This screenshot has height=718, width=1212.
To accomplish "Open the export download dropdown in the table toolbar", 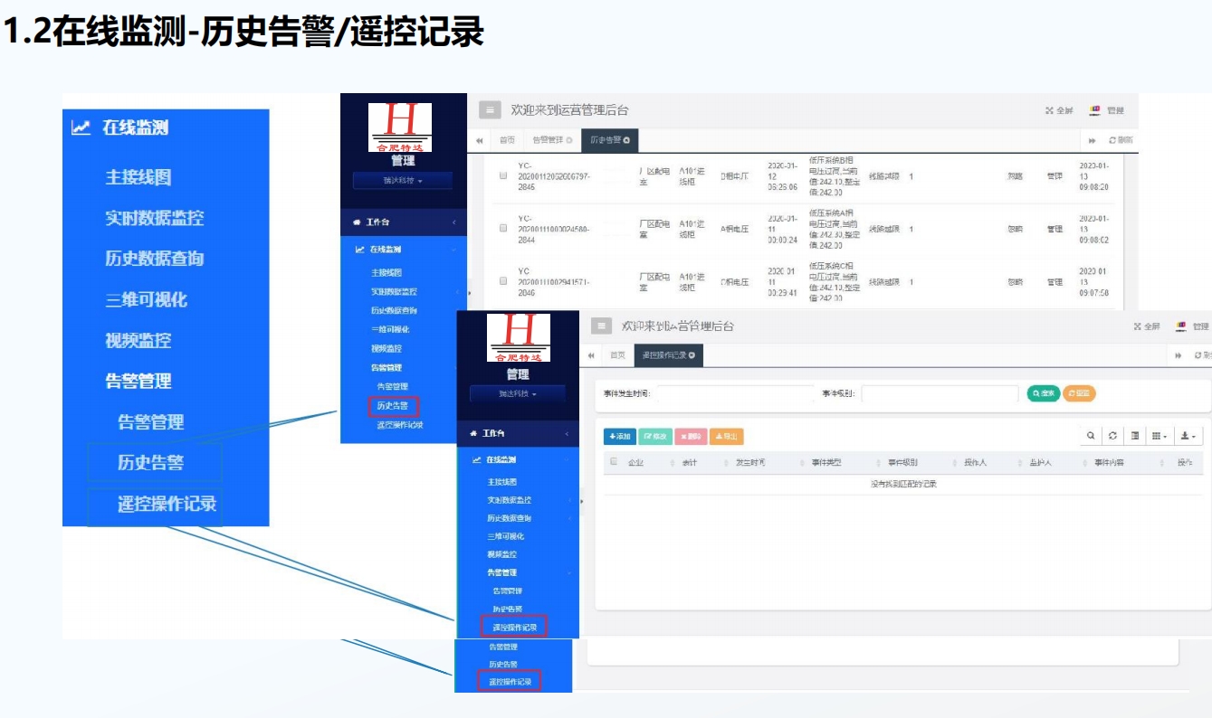I will [x=1188, y=436].
